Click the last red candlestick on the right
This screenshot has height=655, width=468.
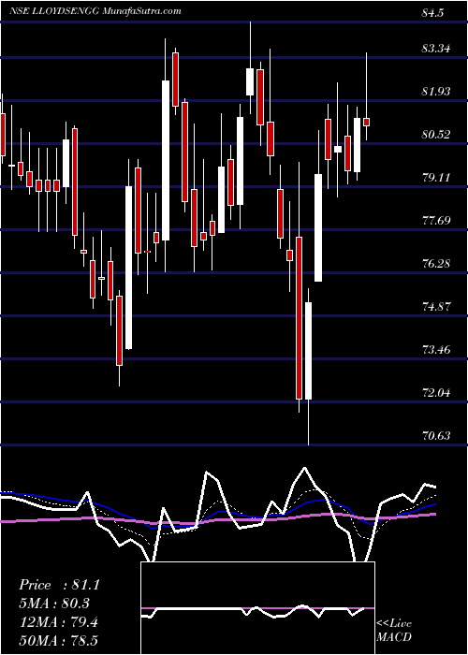tap(367, 122)
